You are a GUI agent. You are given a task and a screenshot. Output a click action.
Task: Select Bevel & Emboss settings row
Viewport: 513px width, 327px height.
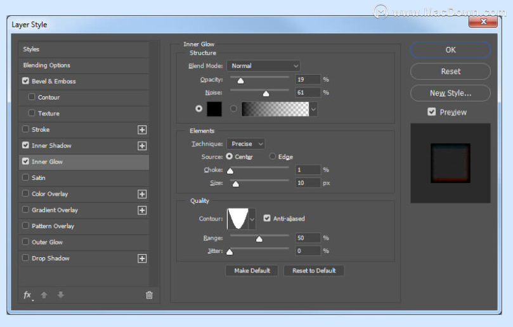coord(84,81)
